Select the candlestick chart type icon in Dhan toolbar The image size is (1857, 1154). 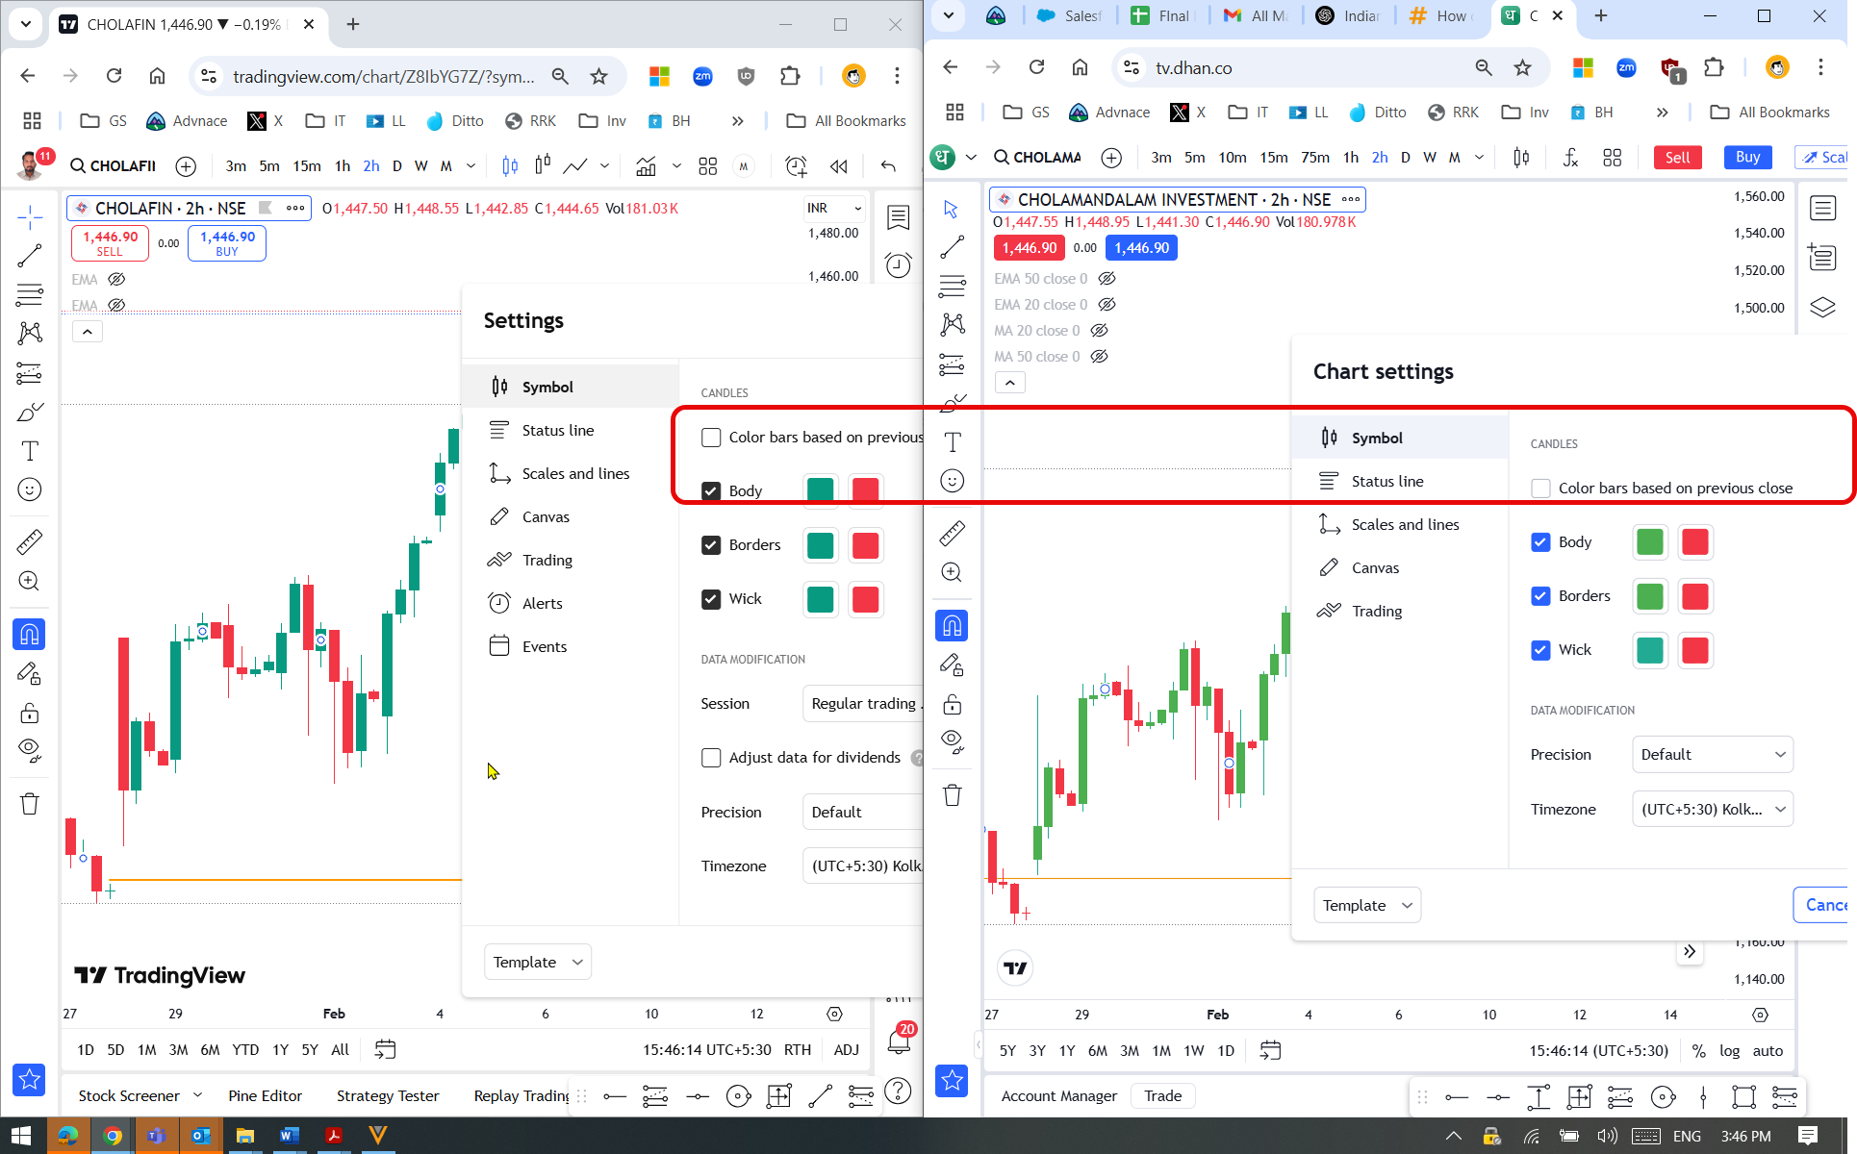click(1521, 158)
